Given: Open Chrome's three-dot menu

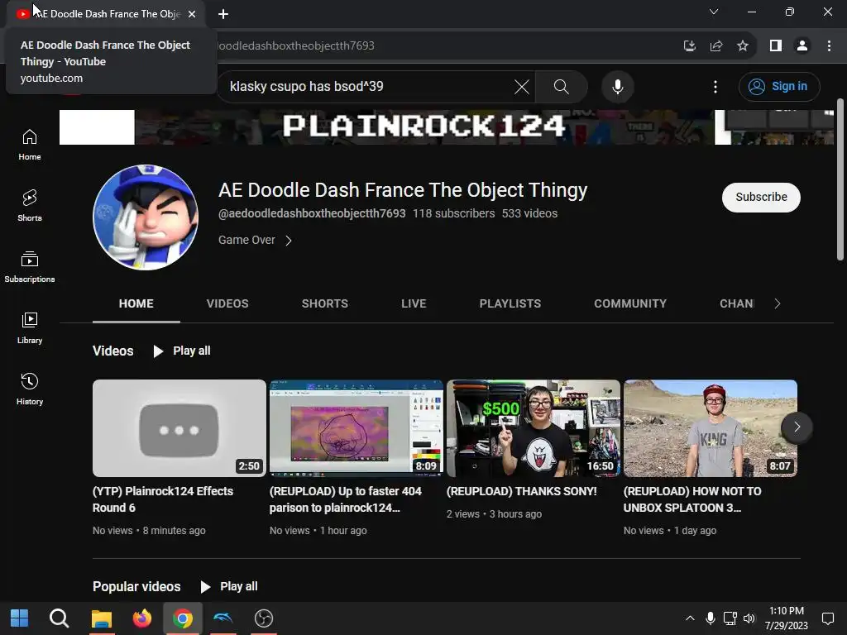Looking at the screenshot, I should pyautogui.click(x=829, y=46).
